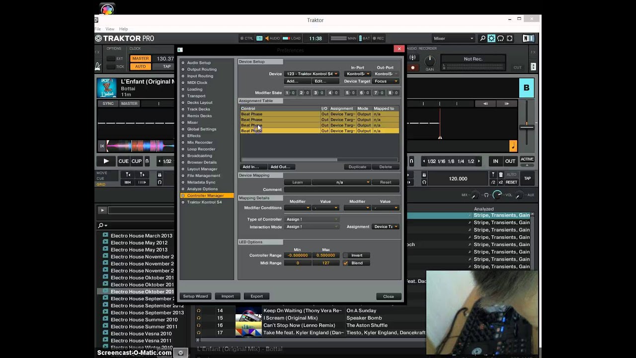The height and width of the screenshot is (358, 636).
Task: Open the View menu
Action: (x=110, y=29)
